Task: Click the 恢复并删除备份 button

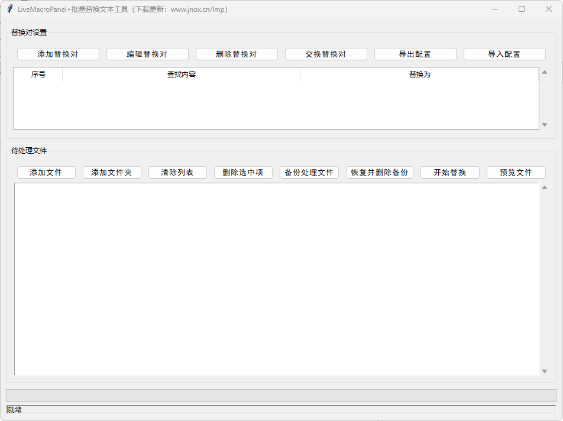Action: click(x=380, y=173)
